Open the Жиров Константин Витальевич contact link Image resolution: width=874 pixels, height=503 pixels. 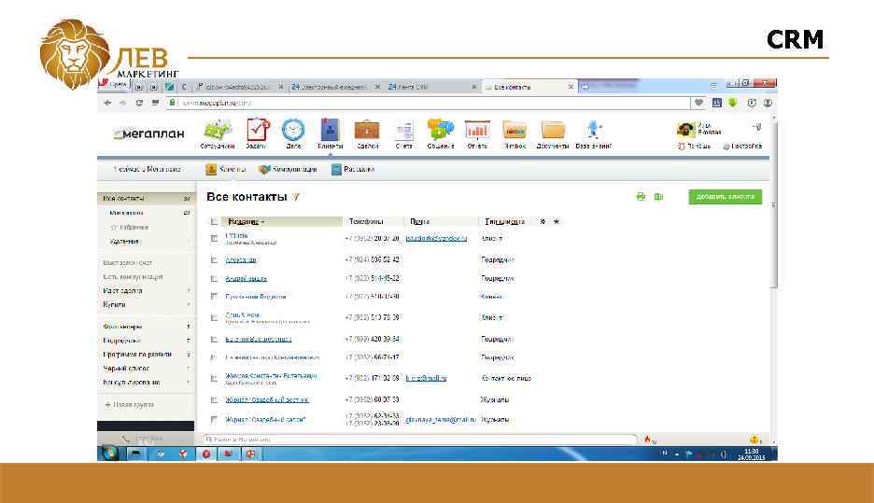(271, 375)
